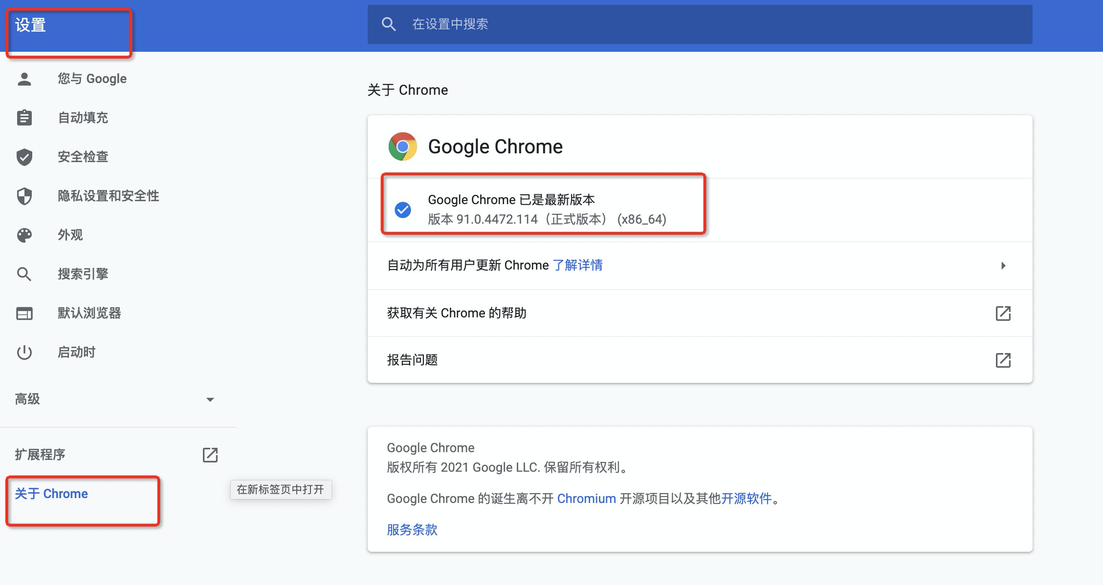
Task: Click the update status blue checkmark badge
Action: coord(402,209)
